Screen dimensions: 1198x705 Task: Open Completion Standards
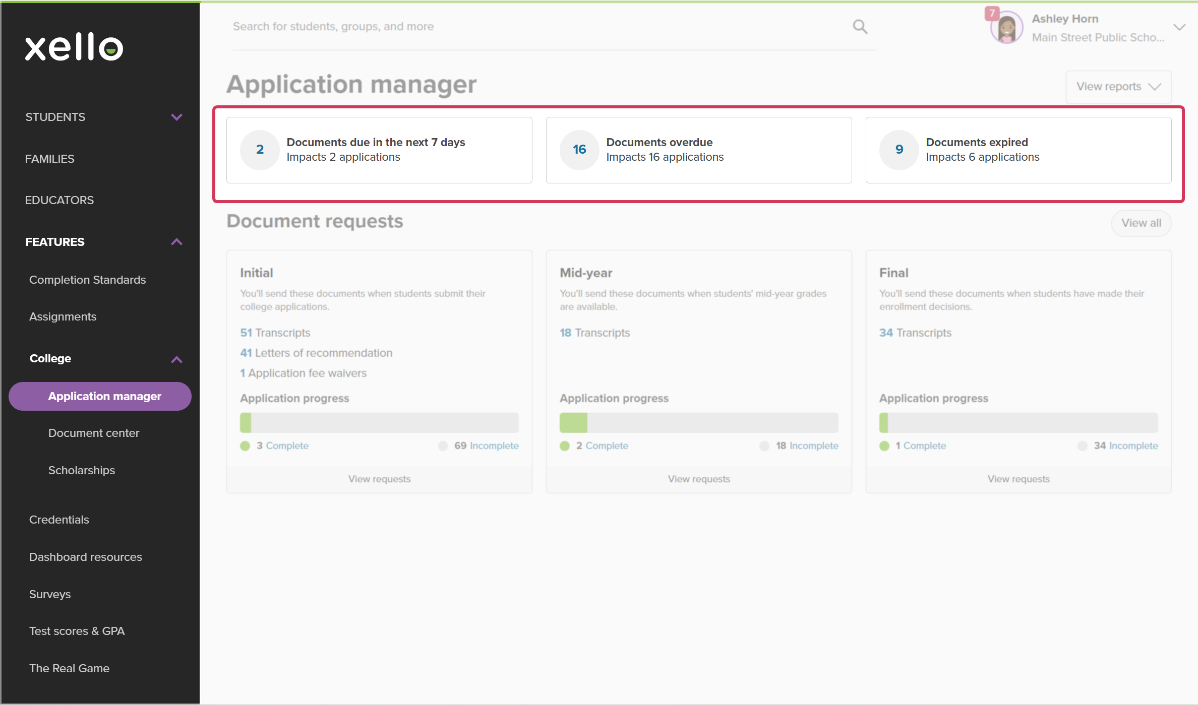click(x=87, y=280)
